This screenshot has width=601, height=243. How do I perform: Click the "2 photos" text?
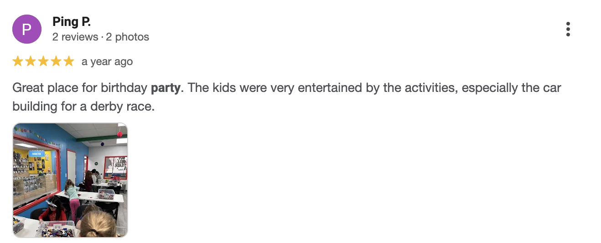pyautogui.click(x=128, y=37)
